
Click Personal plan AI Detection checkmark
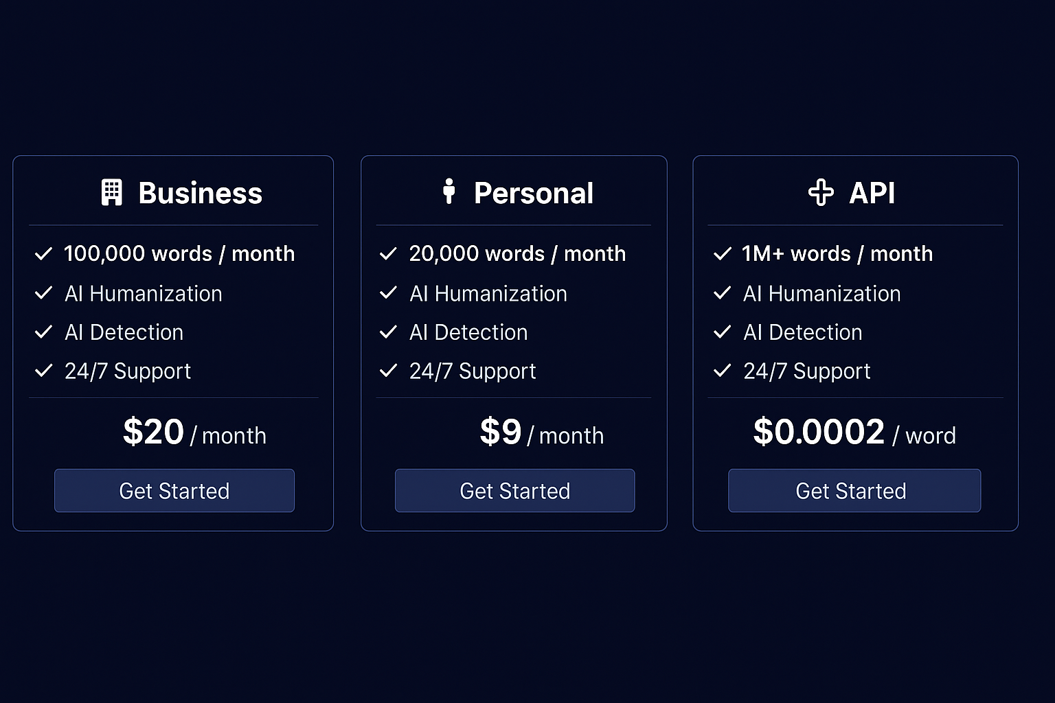pos(388,332)
